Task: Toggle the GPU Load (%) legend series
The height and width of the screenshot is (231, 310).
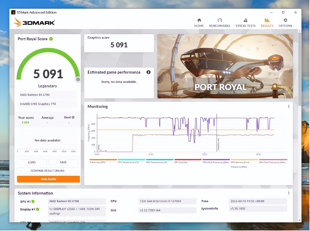Action: pyautogui.click(x=188, y=161)
